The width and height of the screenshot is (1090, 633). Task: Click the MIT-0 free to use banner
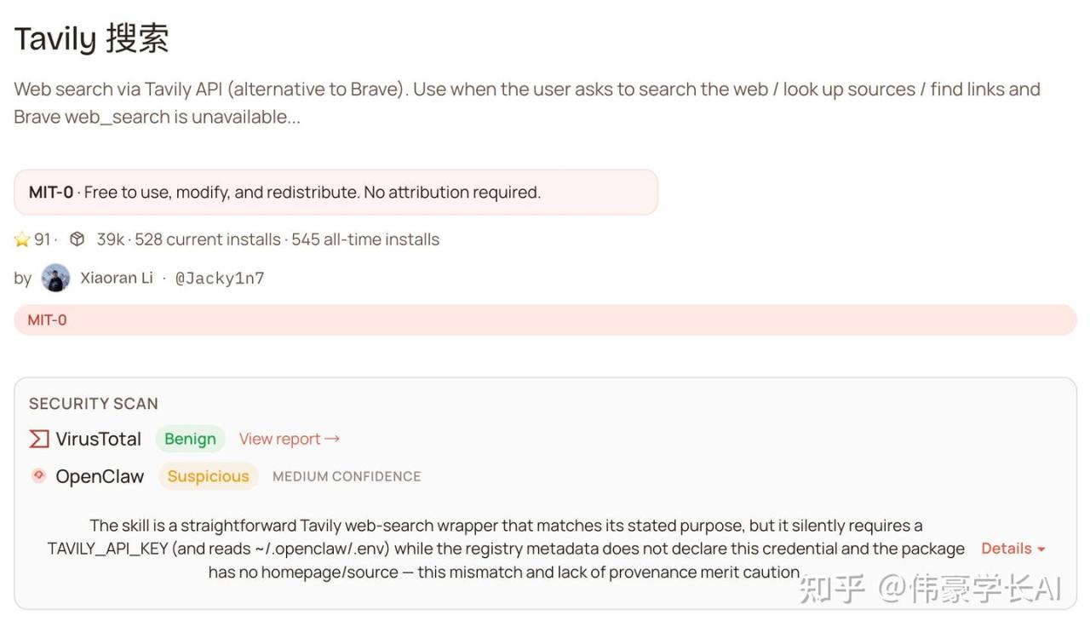pos(336,193)
